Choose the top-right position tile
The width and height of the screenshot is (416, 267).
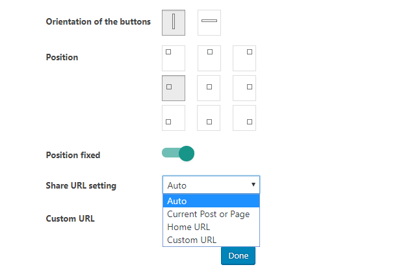pyautogui.click(x=244, y=58)
